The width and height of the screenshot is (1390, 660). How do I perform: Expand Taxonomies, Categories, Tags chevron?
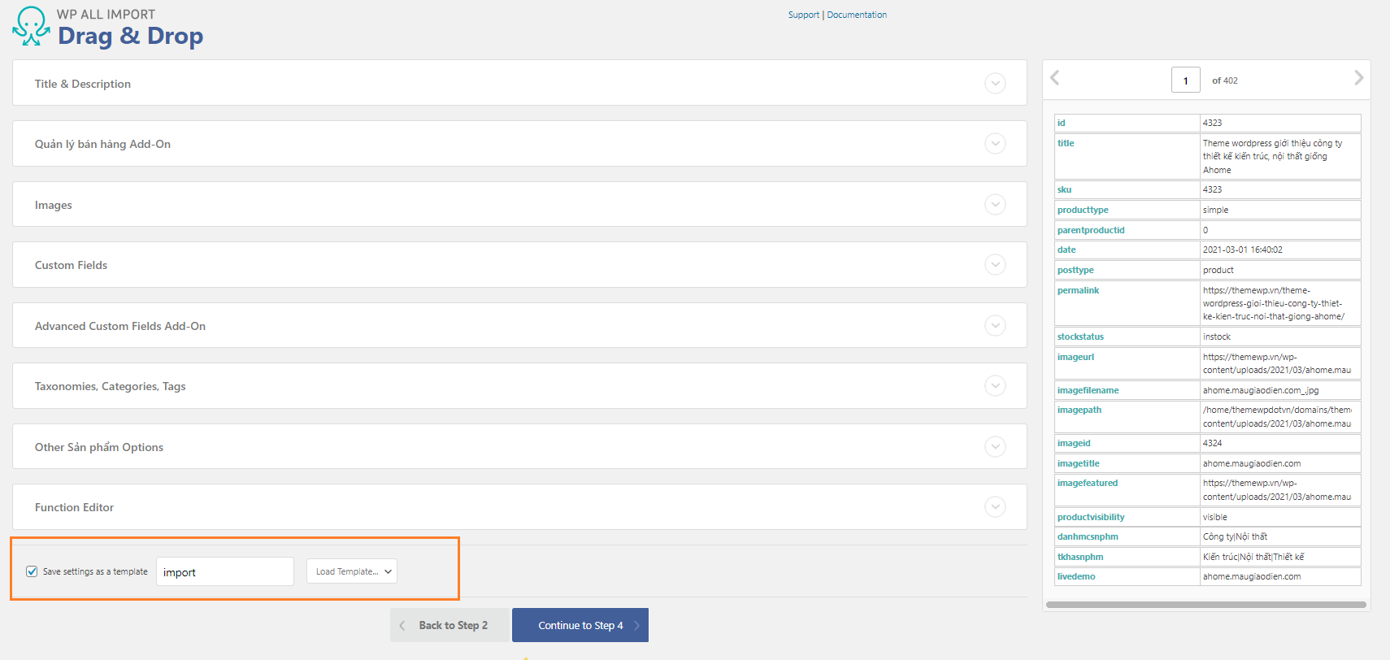[995, 385]
